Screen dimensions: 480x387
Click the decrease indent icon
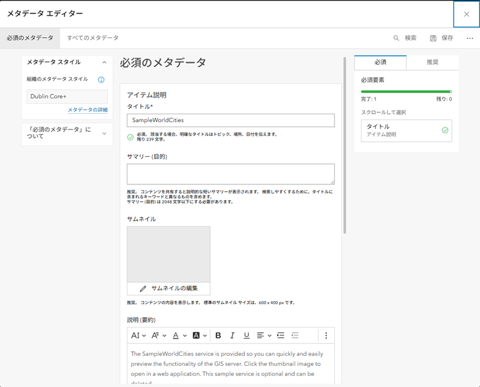click(295, 335)
